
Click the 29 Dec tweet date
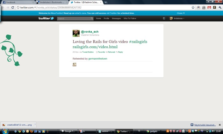coord(76,52)
